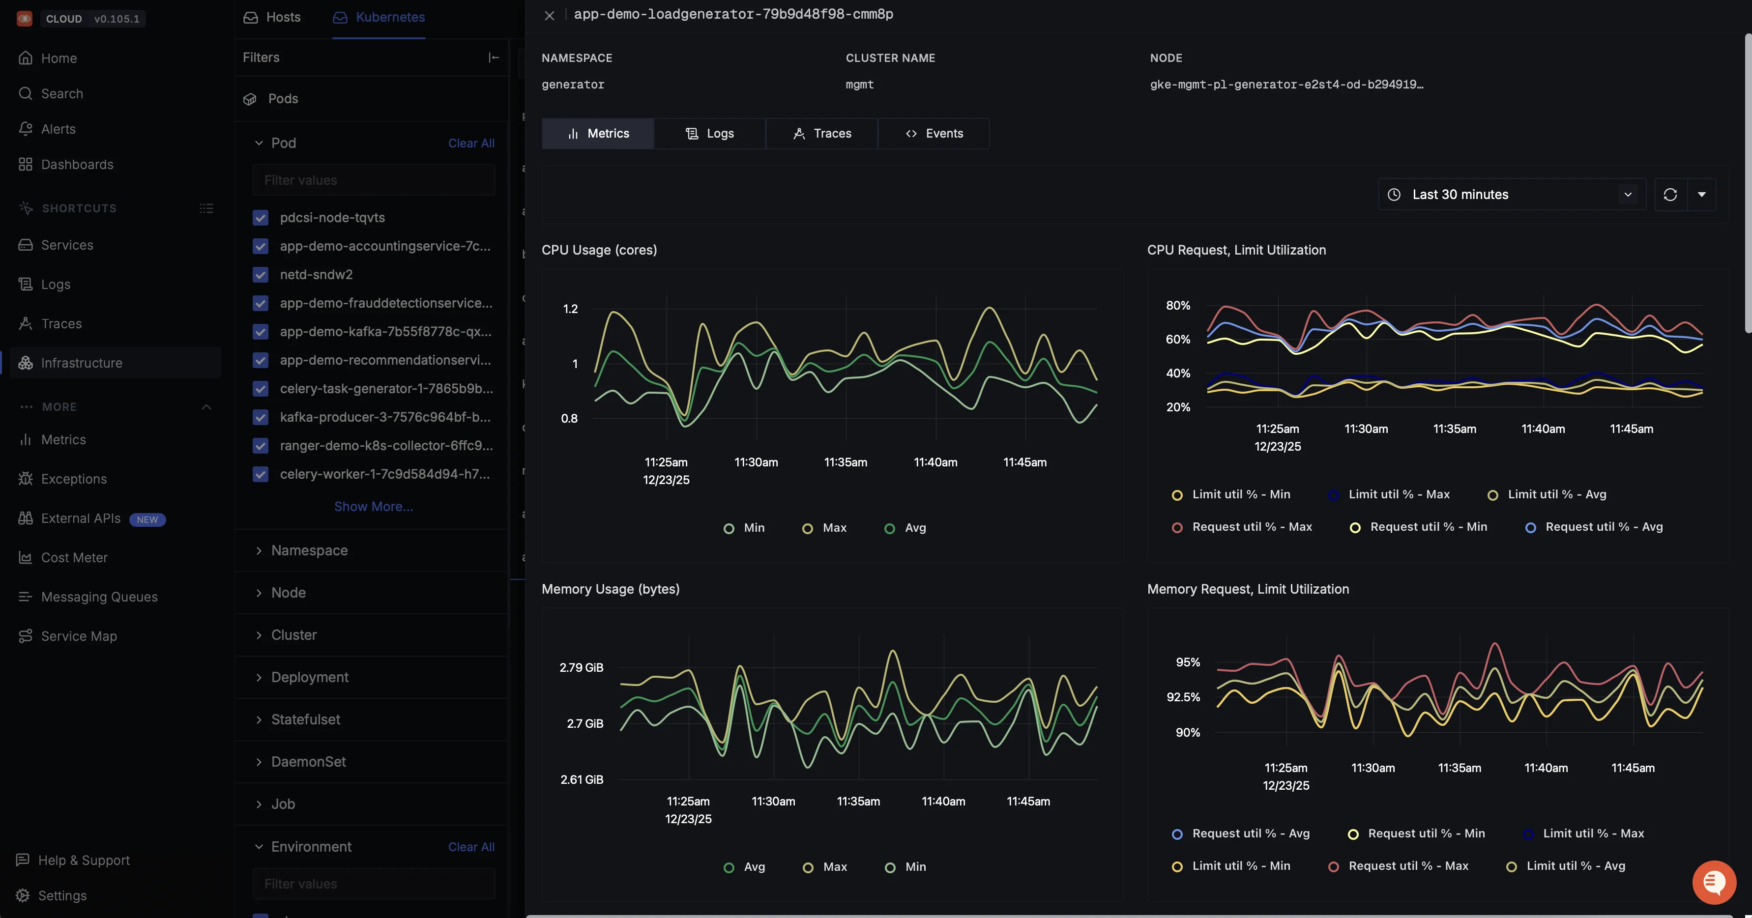Open Alerts via the bell icon in sidebar

[x=26, y=129]
